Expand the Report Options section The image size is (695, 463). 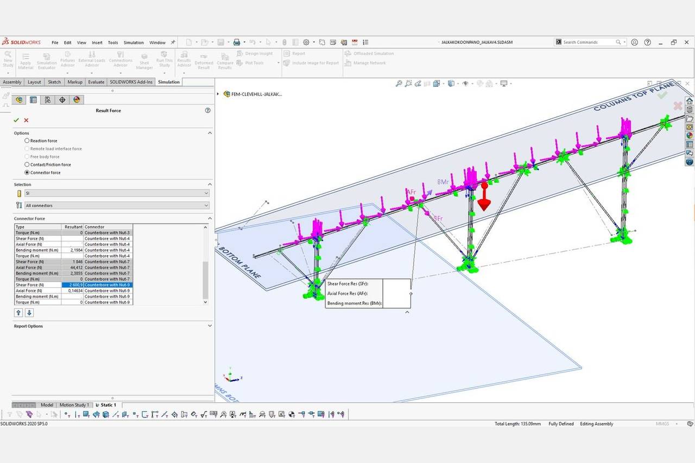click(210, 326)
